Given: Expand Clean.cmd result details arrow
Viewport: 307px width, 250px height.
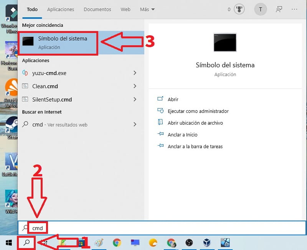Looking at the screenshot, I should pyautogui.click(x=135, y=86).
